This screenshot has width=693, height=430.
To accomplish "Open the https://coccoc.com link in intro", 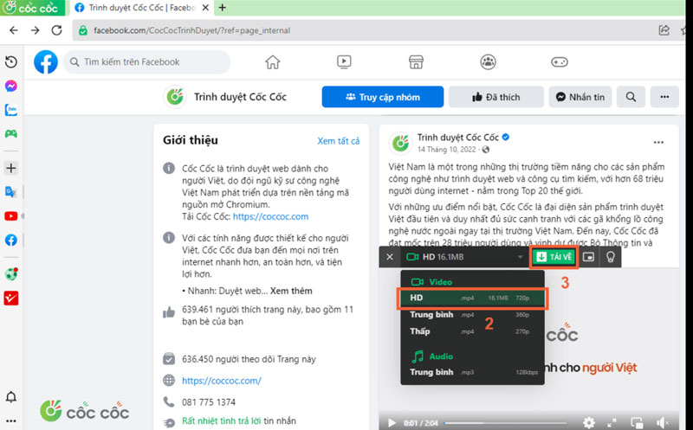I will click(270, 216).
